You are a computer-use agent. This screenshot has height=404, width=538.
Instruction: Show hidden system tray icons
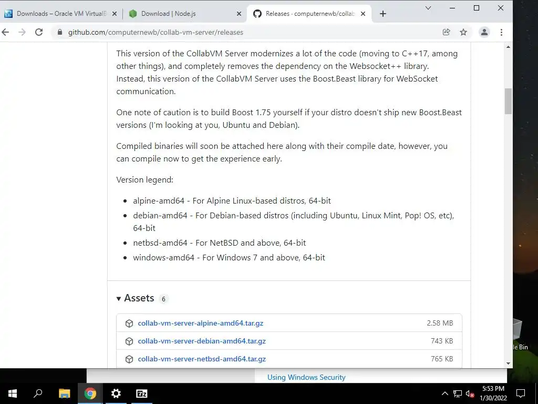tap(444, 393)
